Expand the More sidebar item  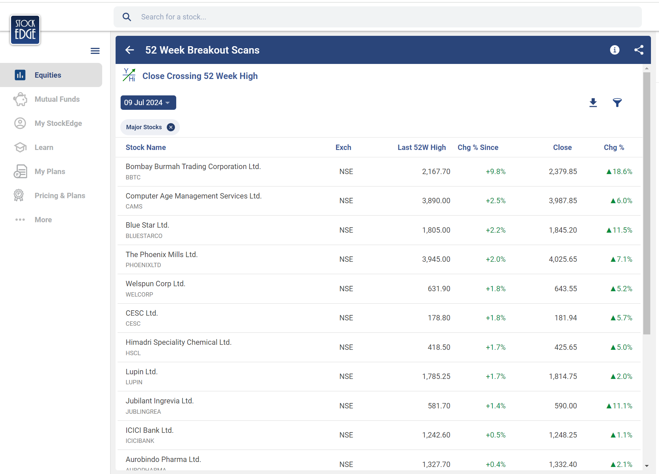pyautogui.click(x=43, y=220)
